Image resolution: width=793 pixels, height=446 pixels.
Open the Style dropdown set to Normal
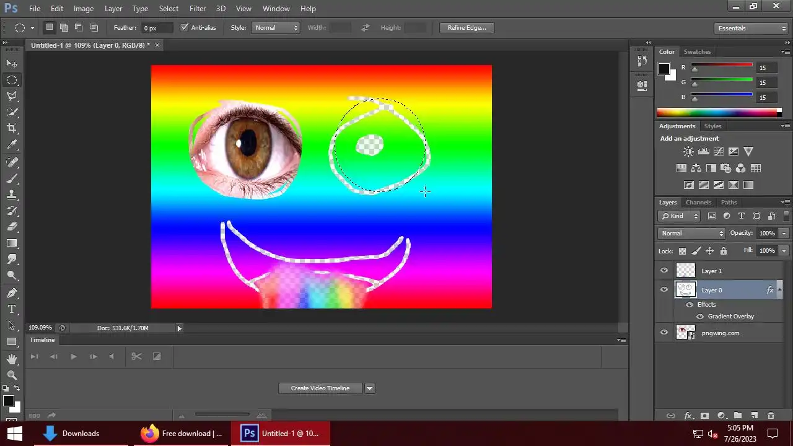click(x=276, y=28)
